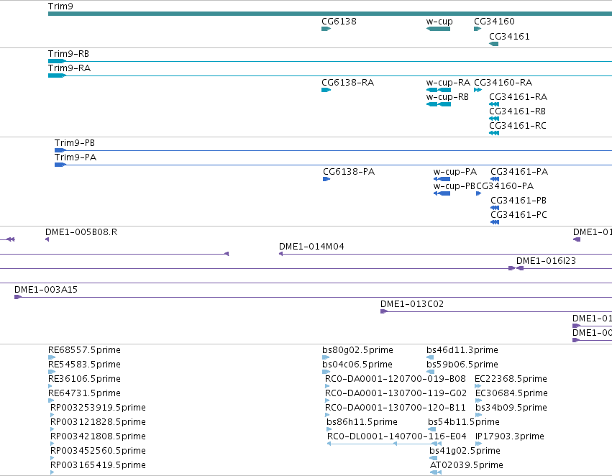Click the w-cup-RA transcript label
The height and width of the screenshot is (476, 612).
click(448, 83)
